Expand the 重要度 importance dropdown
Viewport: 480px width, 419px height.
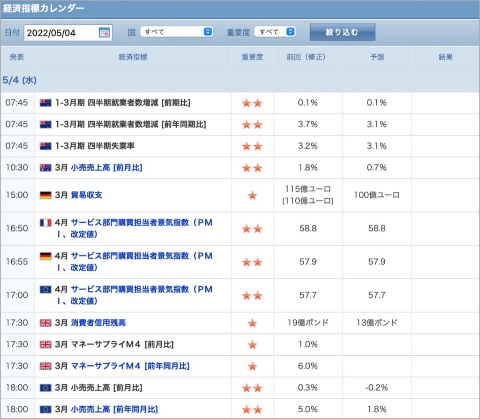click(275, 32)
